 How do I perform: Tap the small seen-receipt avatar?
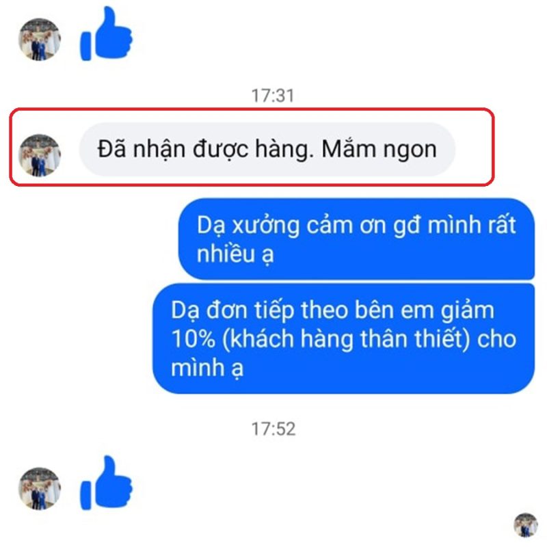(x=526, y=524)
